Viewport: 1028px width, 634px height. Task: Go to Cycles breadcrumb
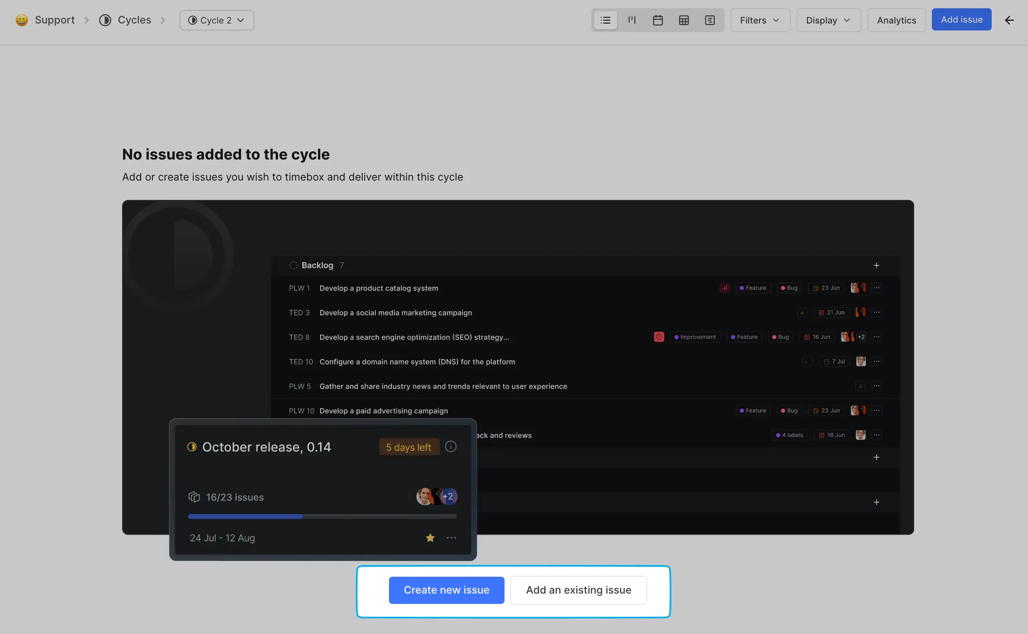pyautogui.click(x=134, y=20)
